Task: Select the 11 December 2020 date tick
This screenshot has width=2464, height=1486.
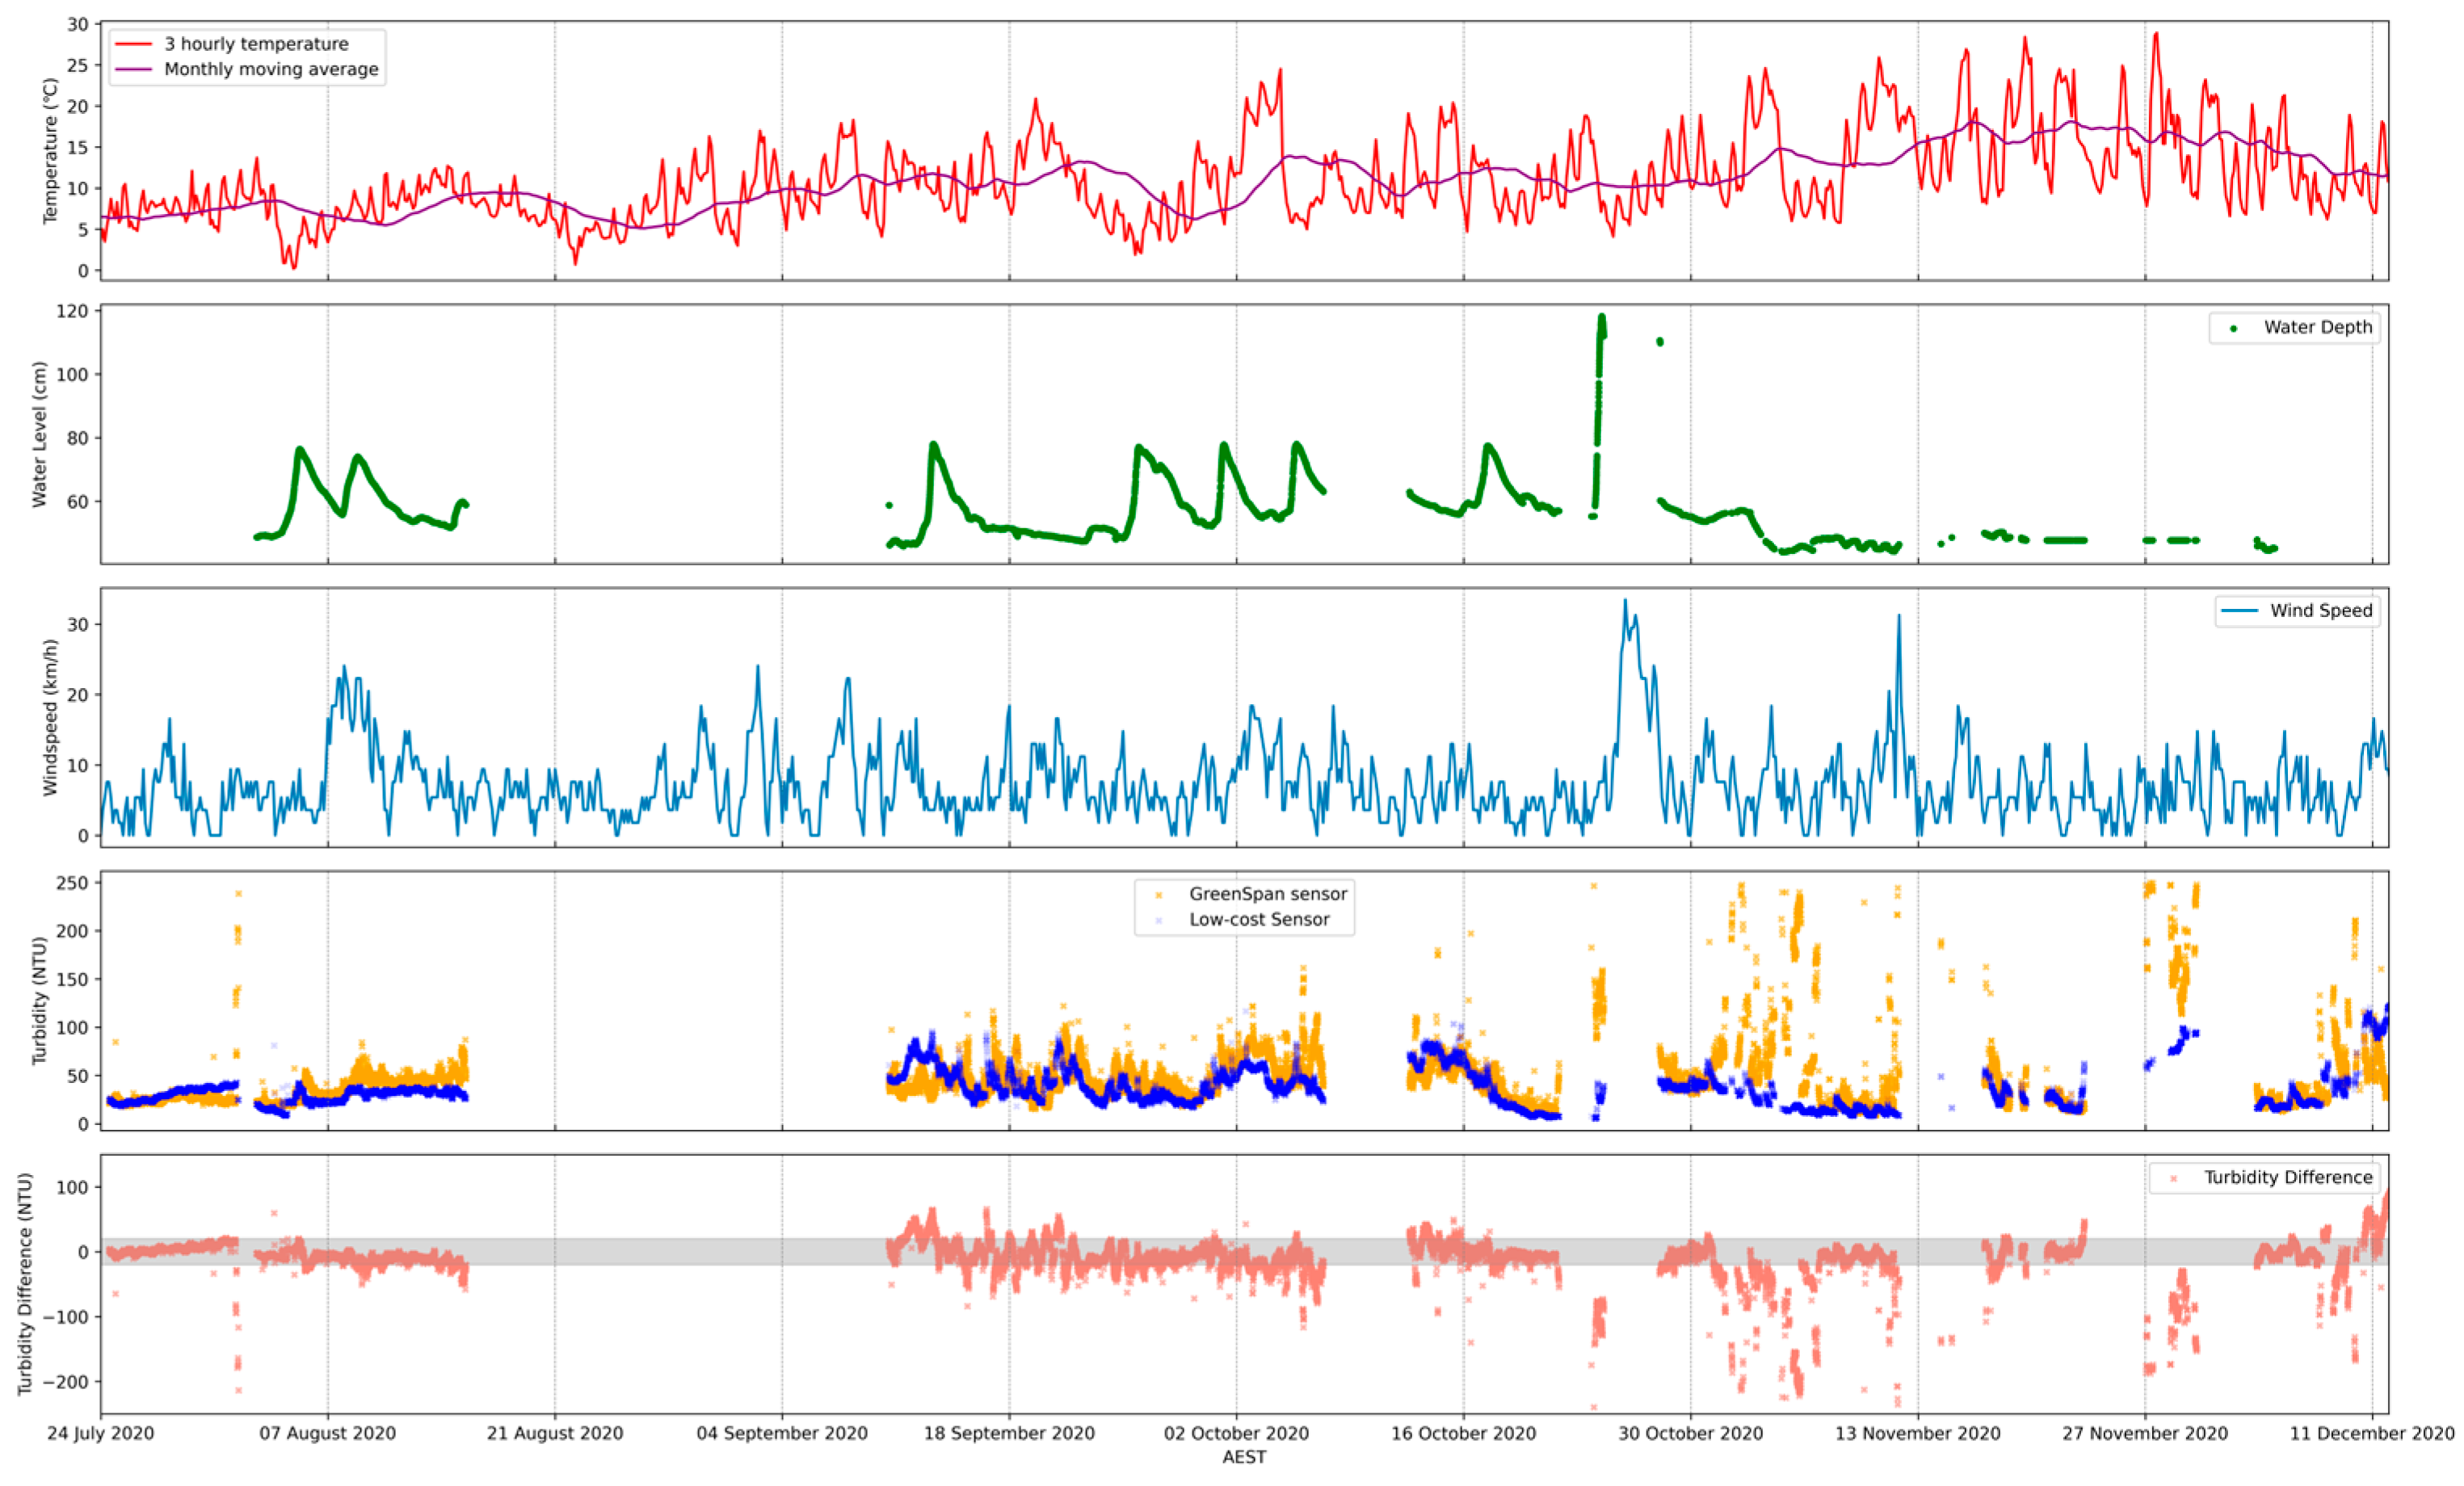Action: (x=2371, y=1433)
